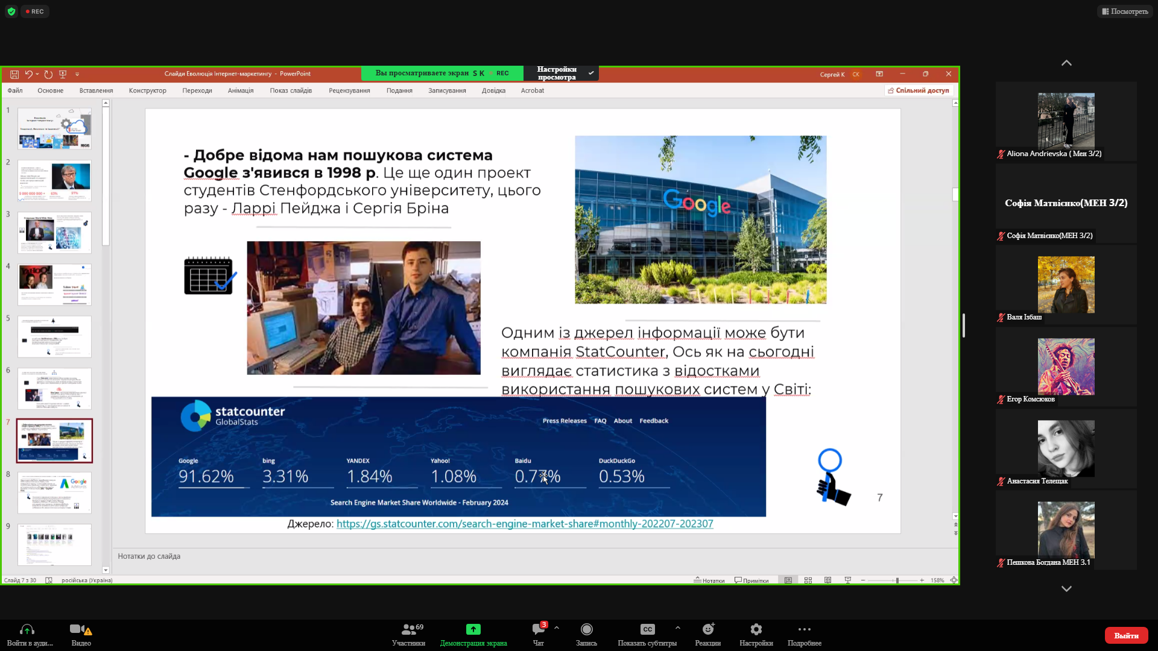Click the російська (Україна) language indicator
Image resolution: width=1158 pixels, height=651 pixels.
87,580
